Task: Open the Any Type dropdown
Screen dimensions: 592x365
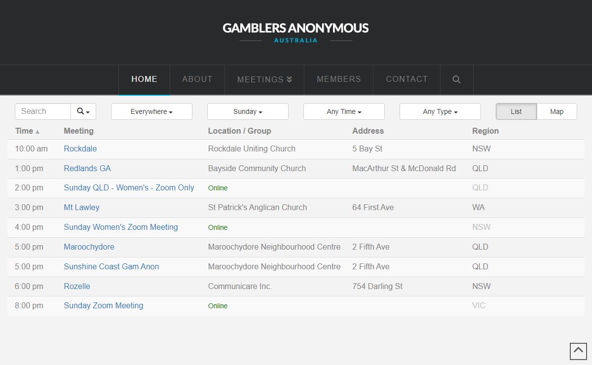Action: [440, 111]
